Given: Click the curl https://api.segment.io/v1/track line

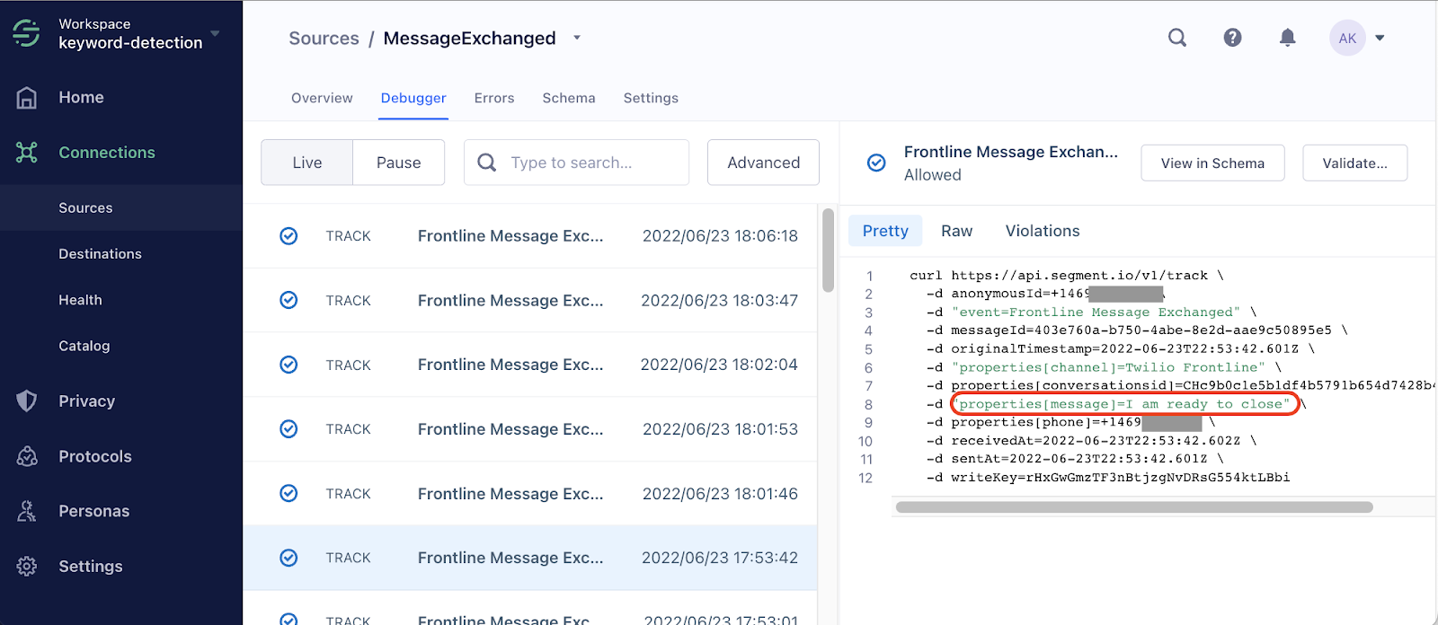Looking at the screenshot, I should point(1067,276).
